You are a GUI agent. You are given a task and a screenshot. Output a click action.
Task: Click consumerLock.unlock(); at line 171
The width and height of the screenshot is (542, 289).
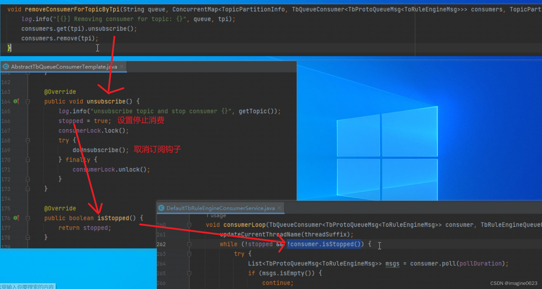point(111,169)
